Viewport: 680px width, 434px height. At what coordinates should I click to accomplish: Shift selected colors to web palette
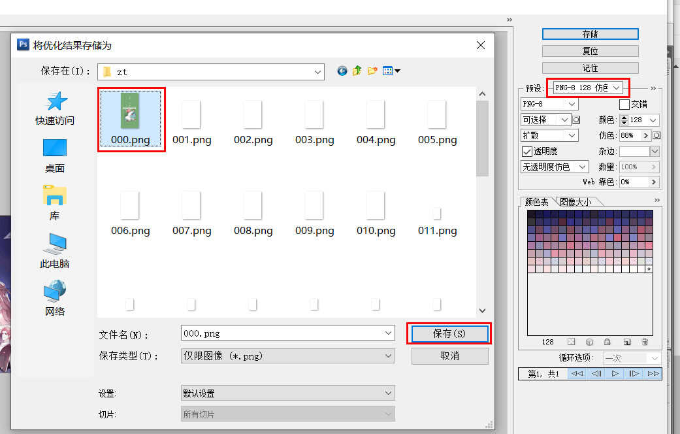[x=589, y=342]
